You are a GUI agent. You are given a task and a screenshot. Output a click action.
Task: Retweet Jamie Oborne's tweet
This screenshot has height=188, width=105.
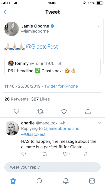pyautogui.click(x=40, y=111)
